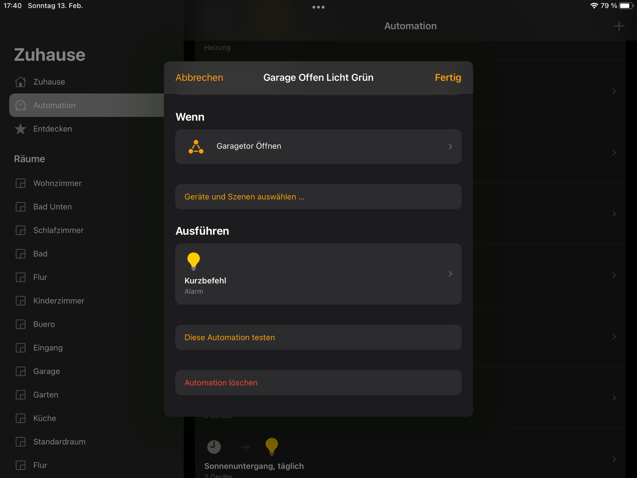Confirm changes with Fertig

[447, 78]
